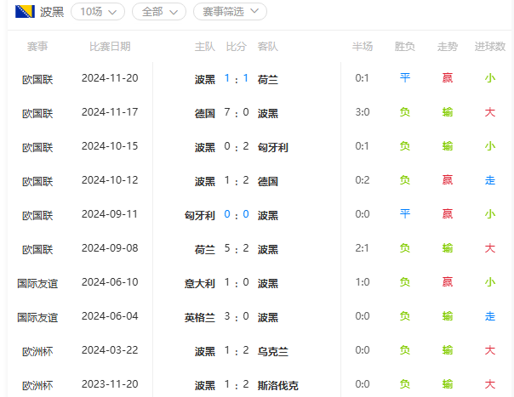This screenshot has width=514, height=397.
Task: Click the 赛事 column header
Action: 37,47
